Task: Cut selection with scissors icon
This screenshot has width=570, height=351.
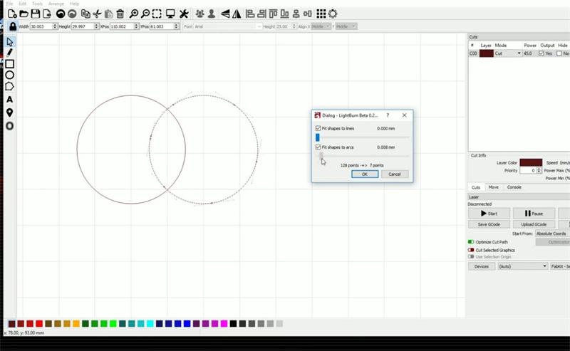Action: [97, 14]
